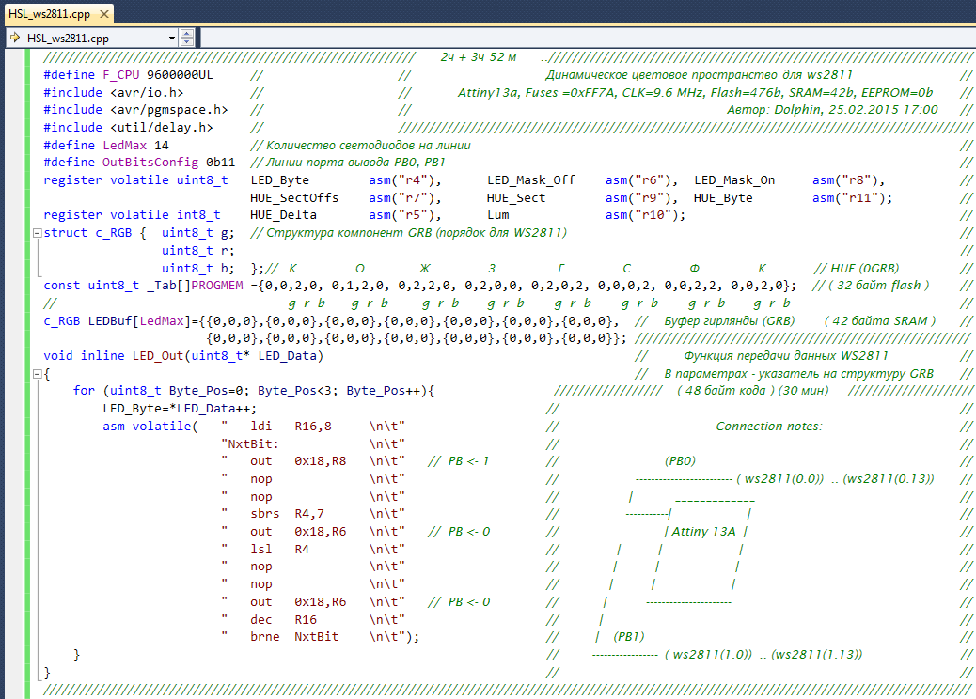Click the LED_Out function name
The height and width of the screenshot is (699, 976).
(157, 356)
